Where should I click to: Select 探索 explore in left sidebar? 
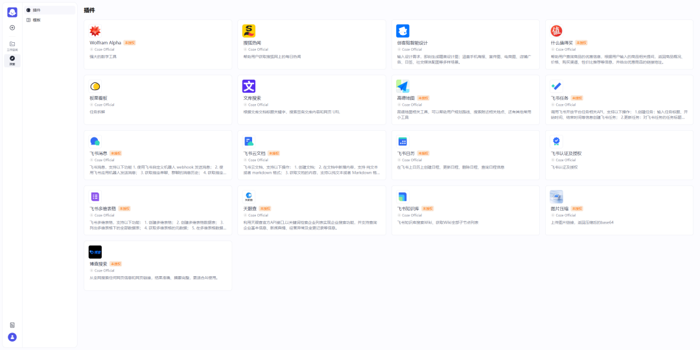[12, 60]
